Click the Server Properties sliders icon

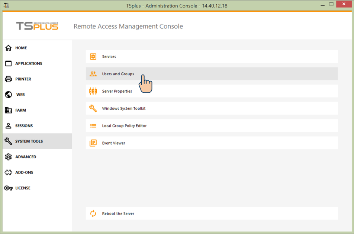tap(93, 91)
